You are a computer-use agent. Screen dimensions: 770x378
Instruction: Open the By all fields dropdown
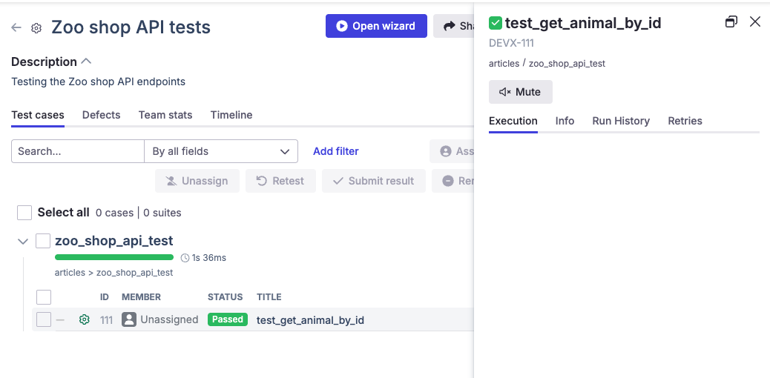click(x=220, y=151)
